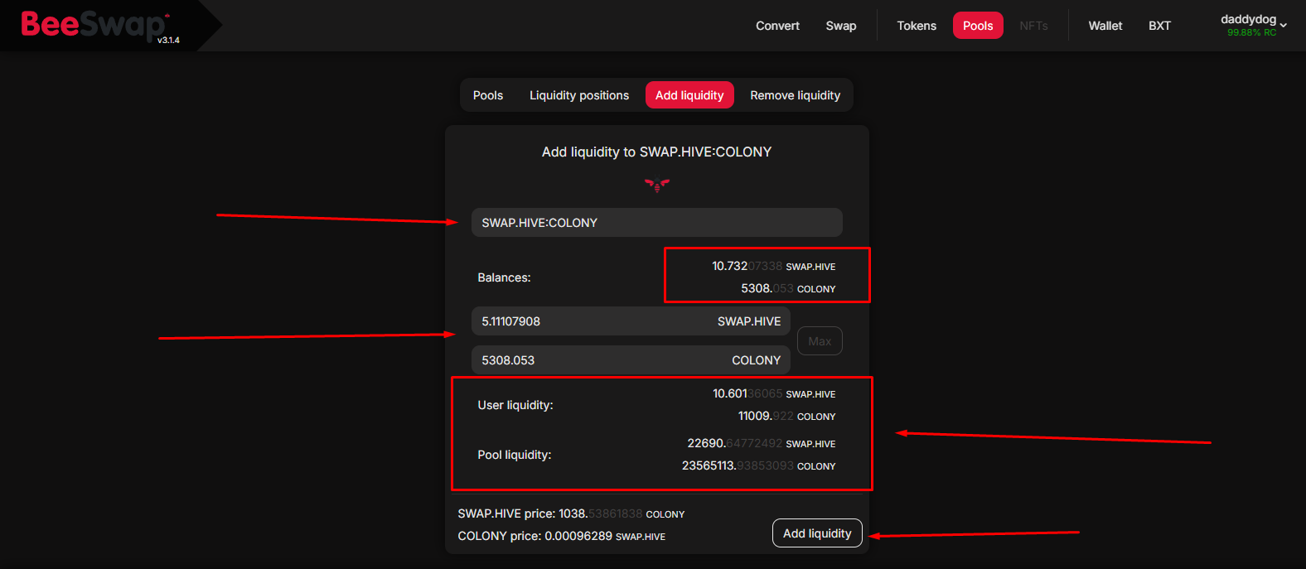1306x569 pixels.
Task: Open the Swap page
Action: click(x=841, y=26)
